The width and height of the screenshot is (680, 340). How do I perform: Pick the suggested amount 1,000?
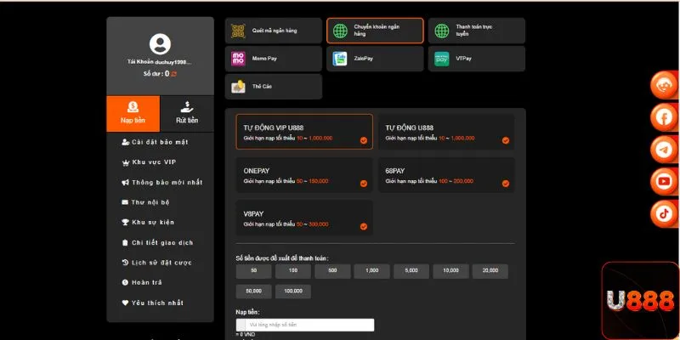coord(371,271)
